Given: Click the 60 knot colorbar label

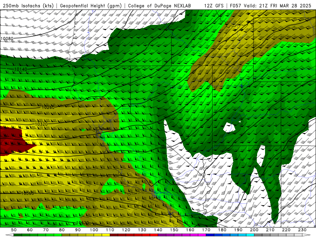Looking at the screenshot, I should click(30, 230).
